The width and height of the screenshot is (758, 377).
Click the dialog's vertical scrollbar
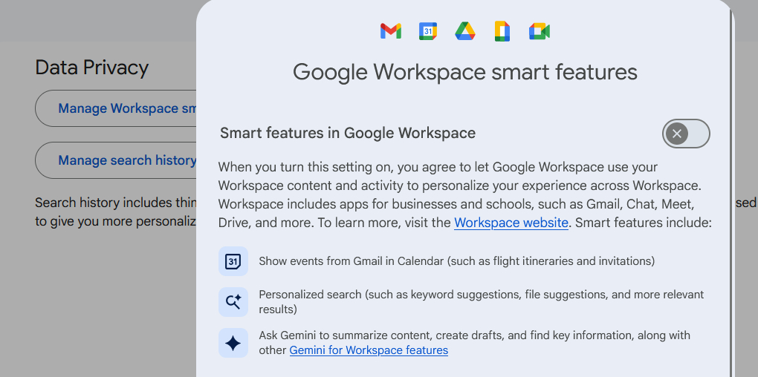[731, 223]
